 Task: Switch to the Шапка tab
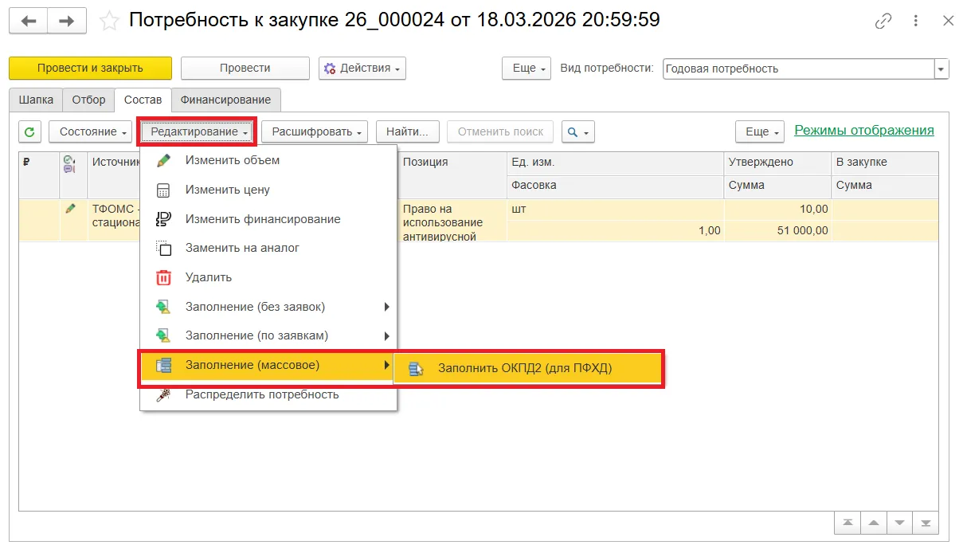pos(36,100)
